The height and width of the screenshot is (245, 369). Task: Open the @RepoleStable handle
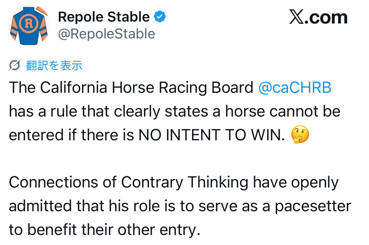tap(106, 34)
